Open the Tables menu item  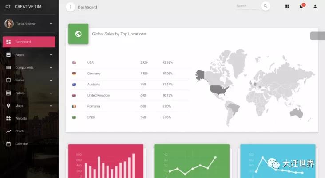(20, 93)
